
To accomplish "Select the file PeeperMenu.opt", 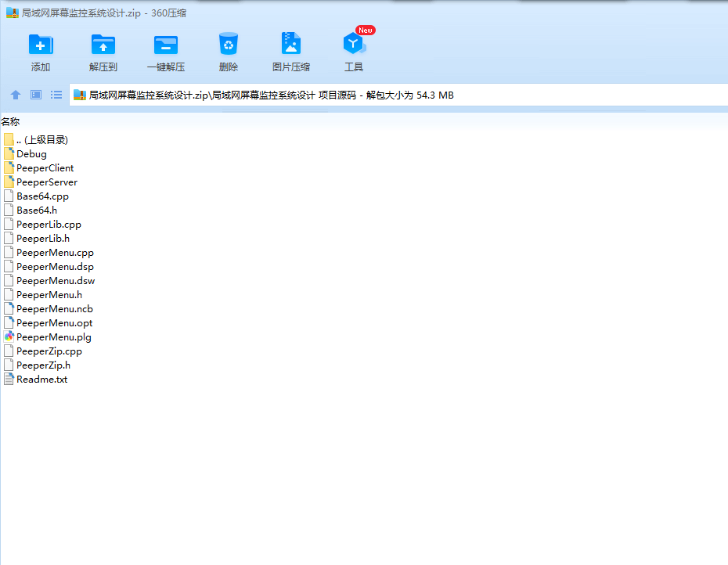I will (49, 322).
